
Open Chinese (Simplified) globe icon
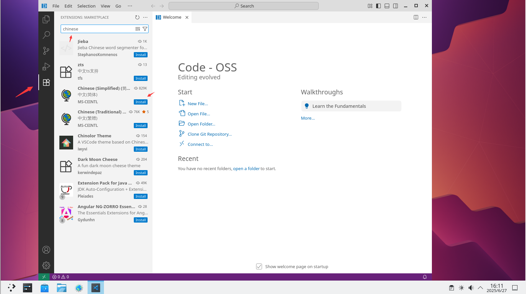[x=66, y=95]
